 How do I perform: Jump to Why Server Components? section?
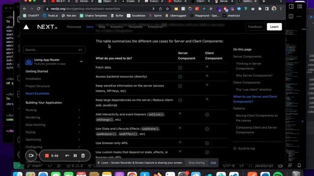(x=254, y=76)
